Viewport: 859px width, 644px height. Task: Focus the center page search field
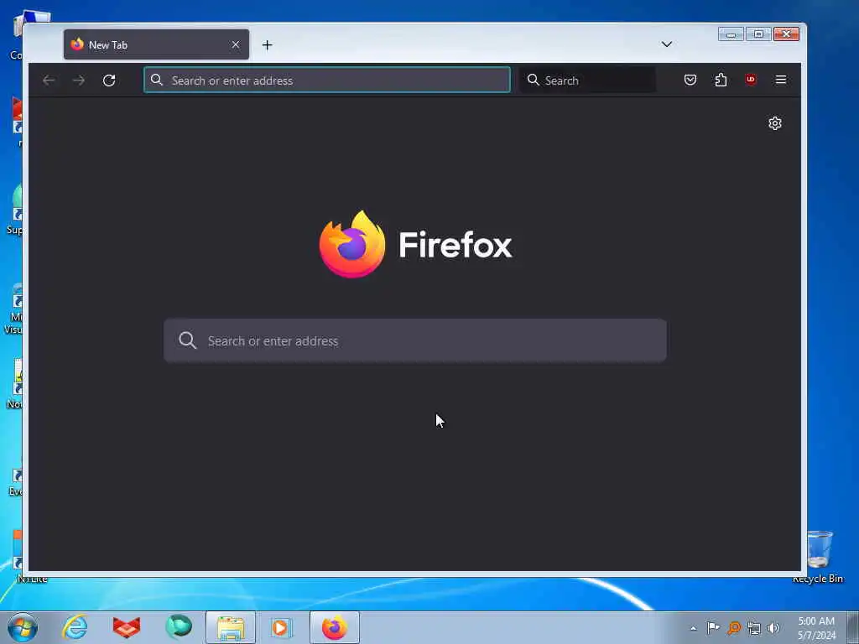coord(415,340)
